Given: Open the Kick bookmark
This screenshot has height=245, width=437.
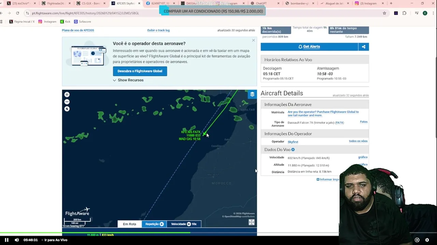Looking at the screenshot, I should (x=65, y=21).
